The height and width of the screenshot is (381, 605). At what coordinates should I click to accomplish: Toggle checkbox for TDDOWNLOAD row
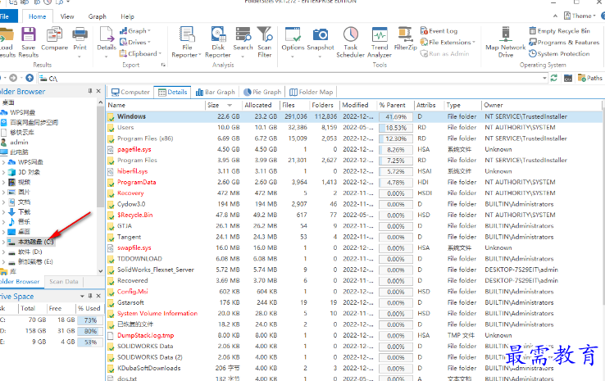[x=111, y=259]
